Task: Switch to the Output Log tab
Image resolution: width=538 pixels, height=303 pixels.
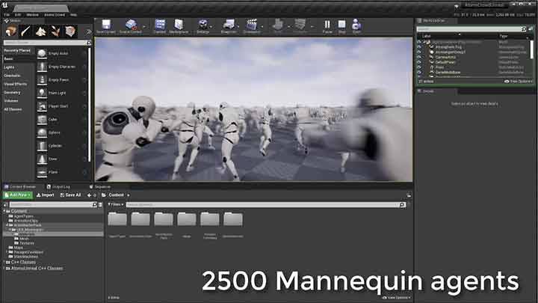Action: point(58,187)
